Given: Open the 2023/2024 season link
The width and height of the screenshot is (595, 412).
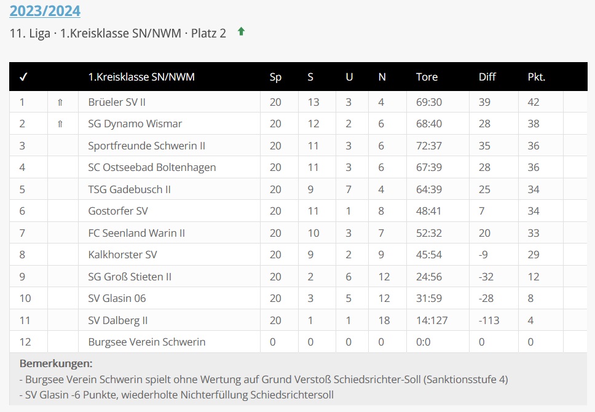Looking at the screenshot, I should tap(45, 10).
